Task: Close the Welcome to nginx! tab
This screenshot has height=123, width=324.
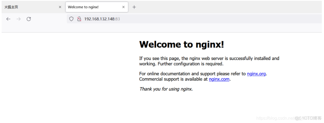Action: [x=123, y=7]
